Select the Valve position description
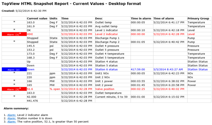 (105, 89)
